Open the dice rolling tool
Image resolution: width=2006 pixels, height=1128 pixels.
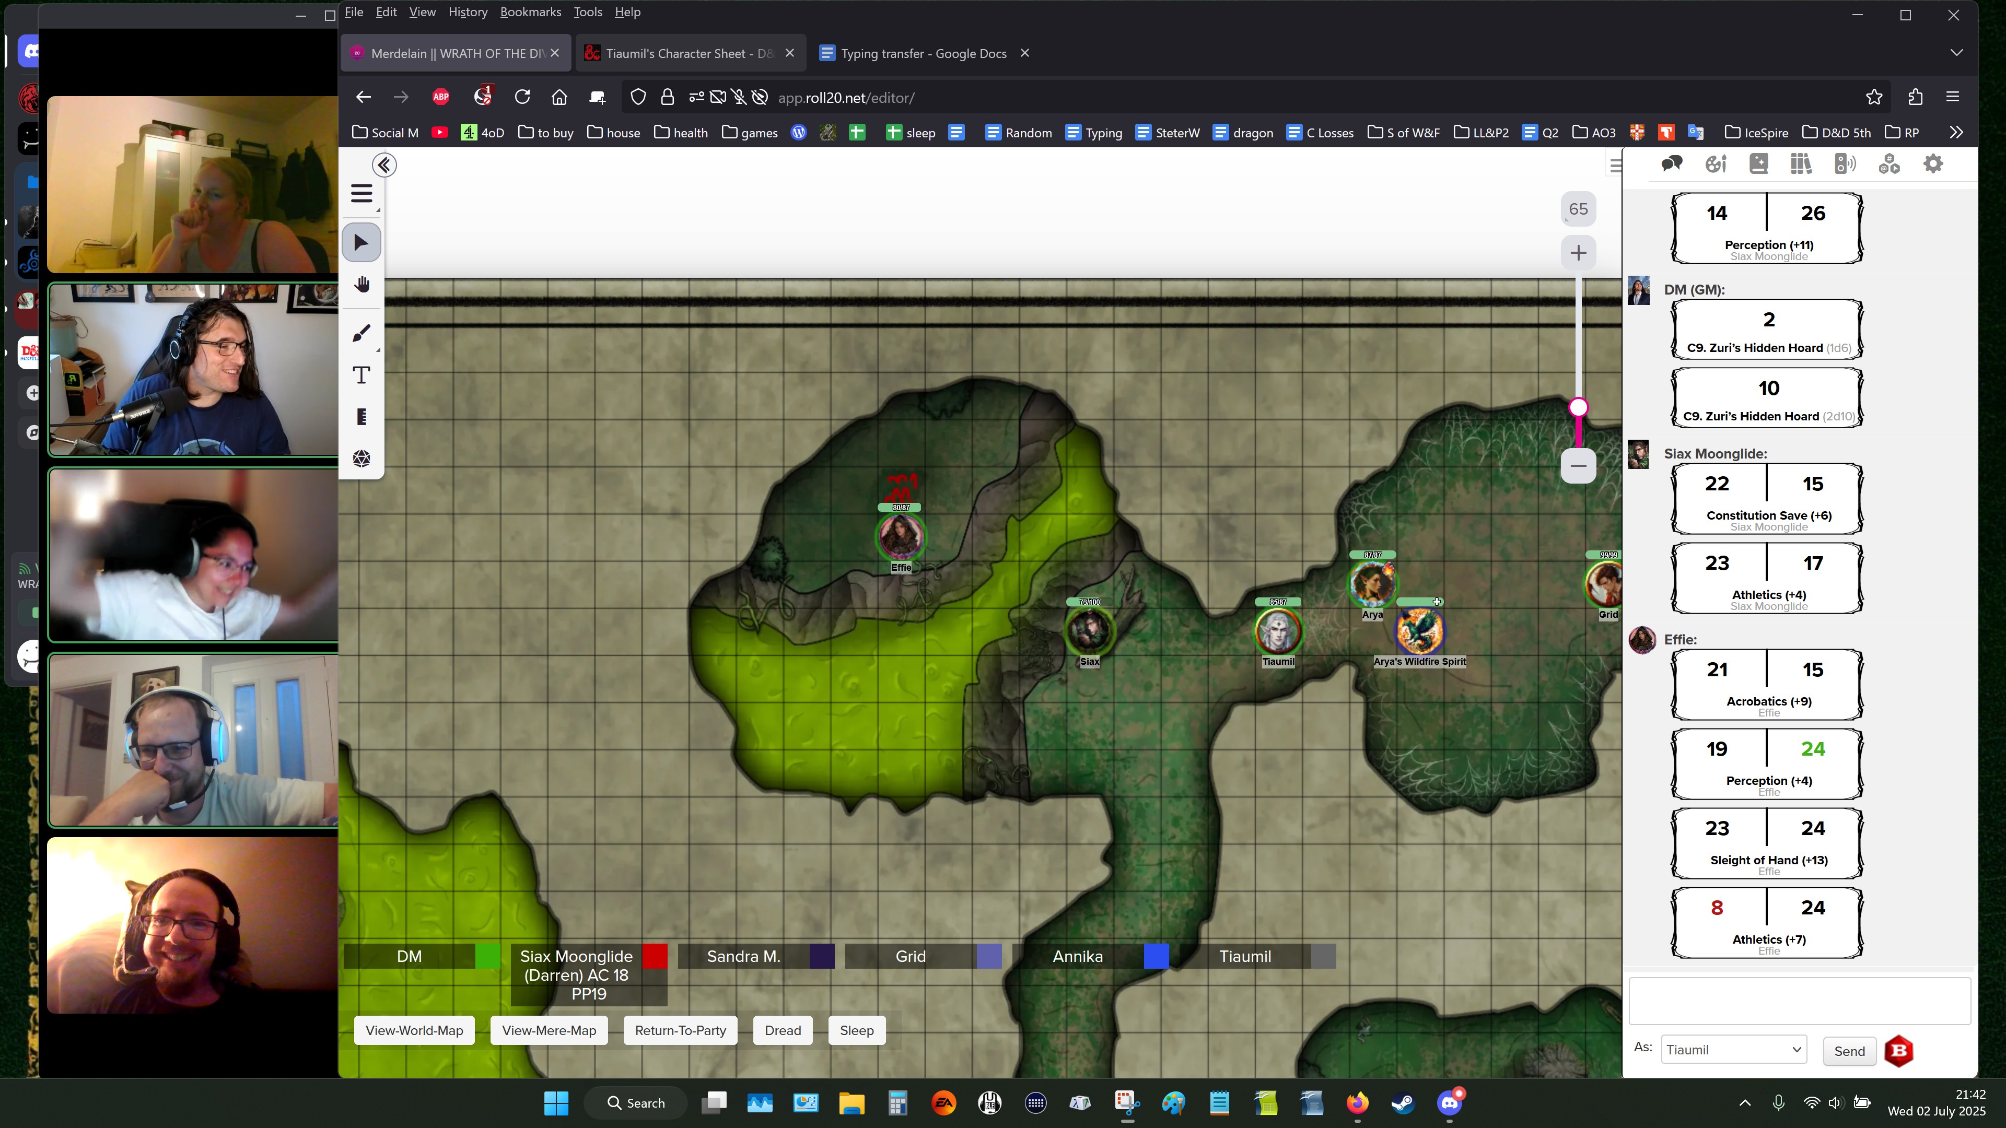361,459
